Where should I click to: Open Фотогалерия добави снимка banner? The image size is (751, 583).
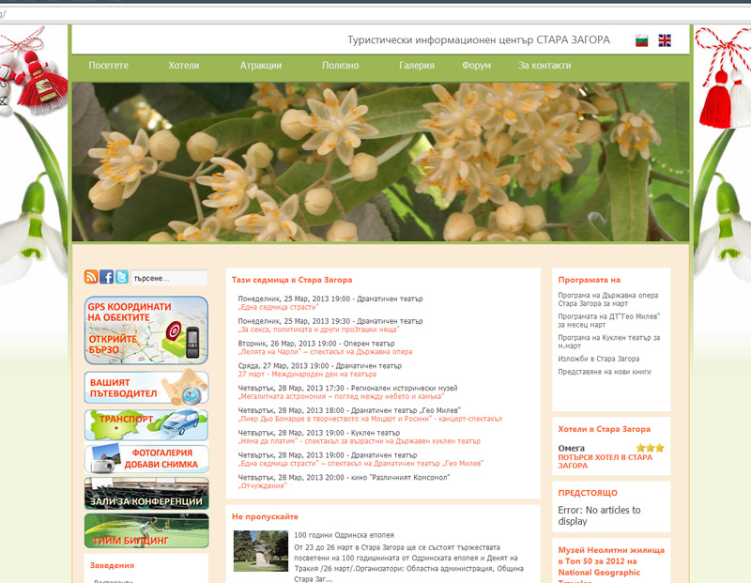click(146, 459)
